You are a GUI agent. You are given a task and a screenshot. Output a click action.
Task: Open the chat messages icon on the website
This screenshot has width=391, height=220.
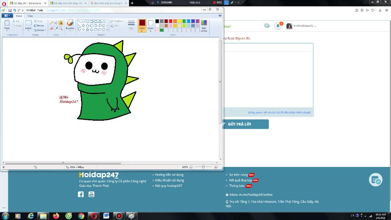(x=267, y=26)
